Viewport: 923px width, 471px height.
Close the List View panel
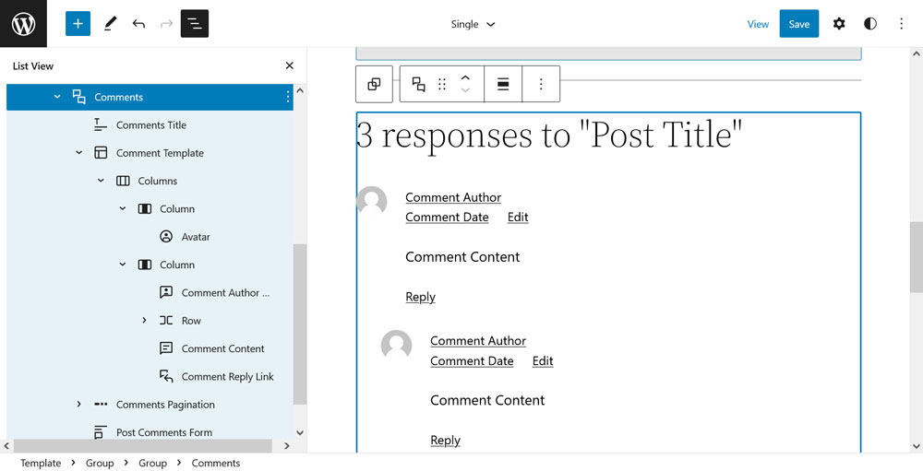(x=289, y=65)
